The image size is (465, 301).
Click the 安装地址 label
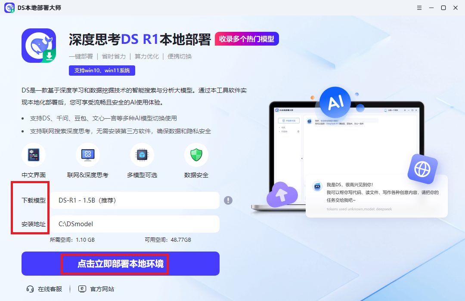[x=34, y=224]
